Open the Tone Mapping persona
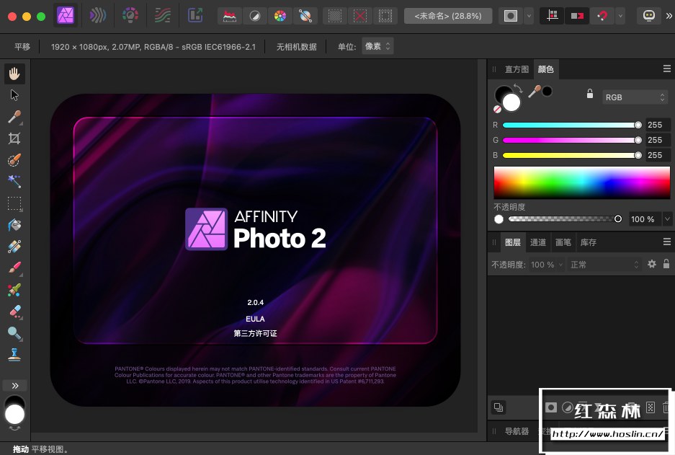 pyautogui.click(x=162, y=16)
